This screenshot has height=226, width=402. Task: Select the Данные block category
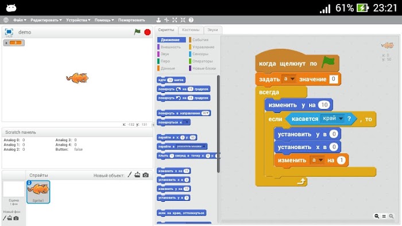(167, 68)
